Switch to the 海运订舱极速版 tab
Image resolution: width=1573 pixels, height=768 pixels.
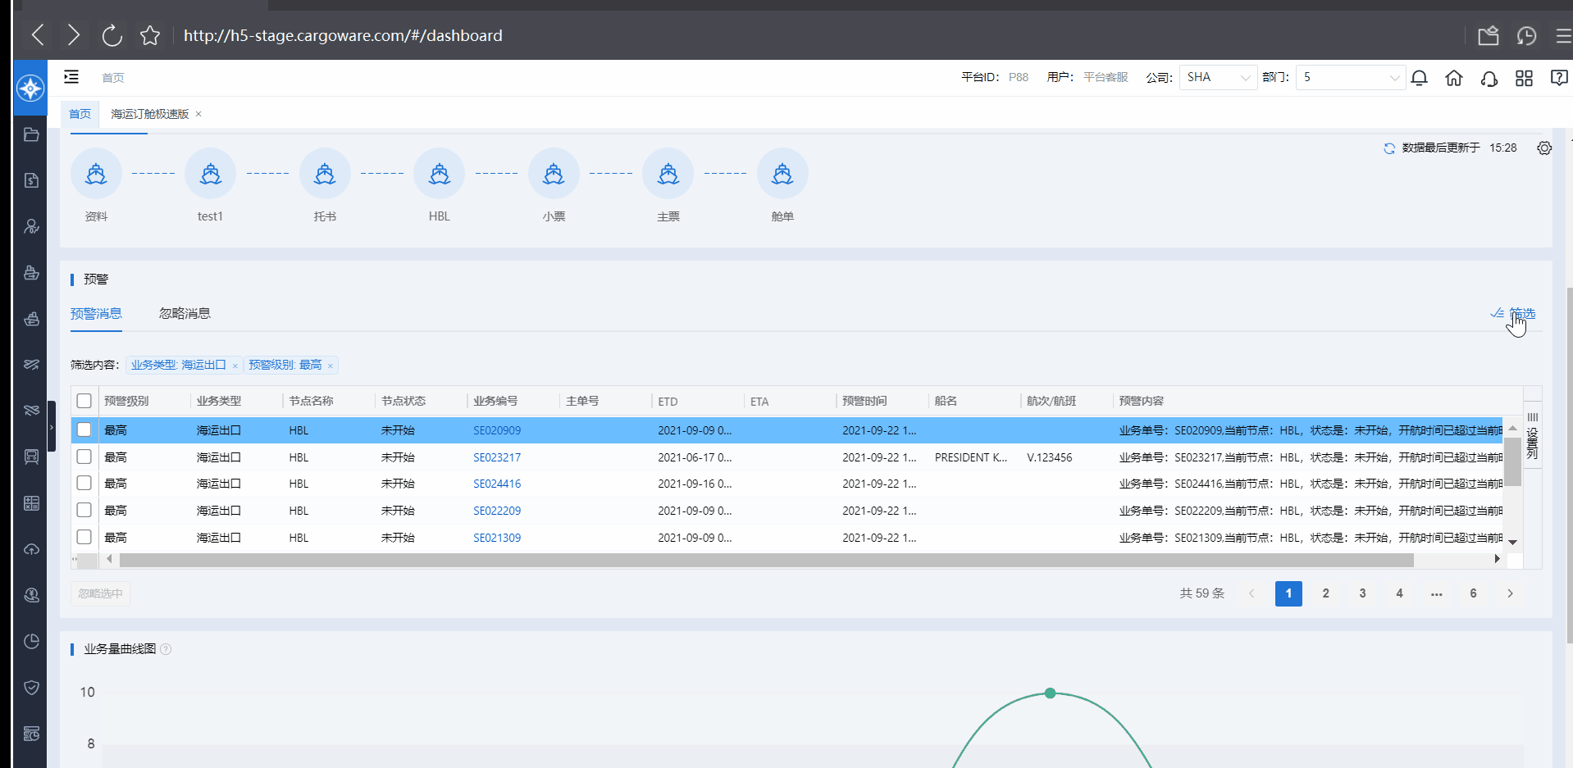pyautogui.click(x=150, y=114)
